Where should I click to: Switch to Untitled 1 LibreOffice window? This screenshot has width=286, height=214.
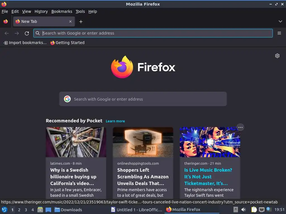(136, 210)
